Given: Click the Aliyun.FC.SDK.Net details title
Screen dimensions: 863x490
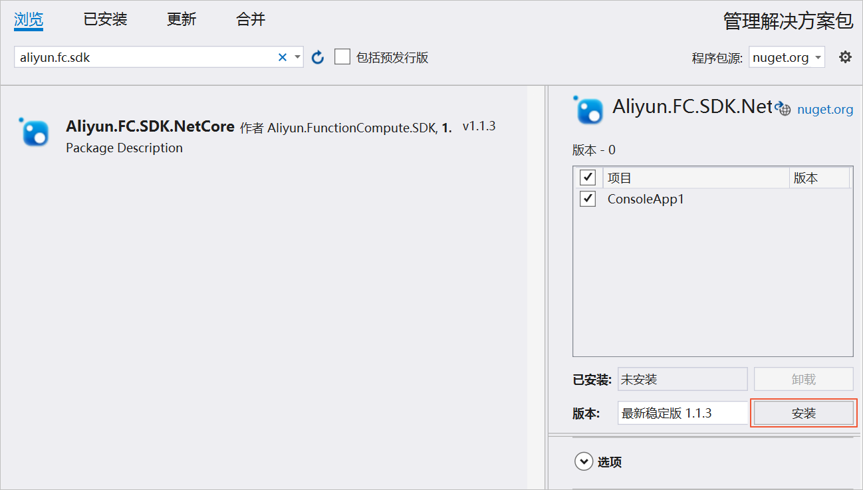Looking at the screenshot, I should 693,106.
